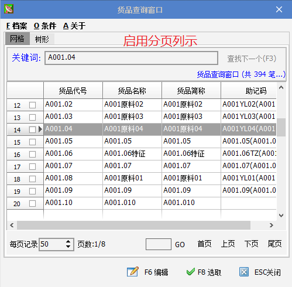The image size is (292, 287).
Task: Click the application icon in title bar
Action: coord(9,9)
